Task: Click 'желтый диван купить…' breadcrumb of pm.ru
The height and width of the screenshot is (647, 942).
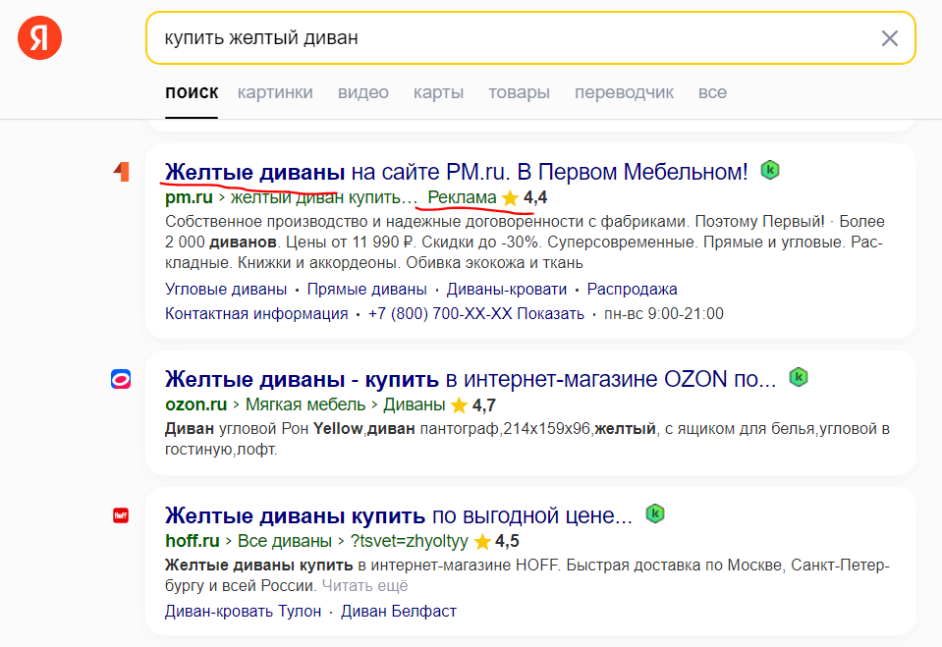Action: 324,197
